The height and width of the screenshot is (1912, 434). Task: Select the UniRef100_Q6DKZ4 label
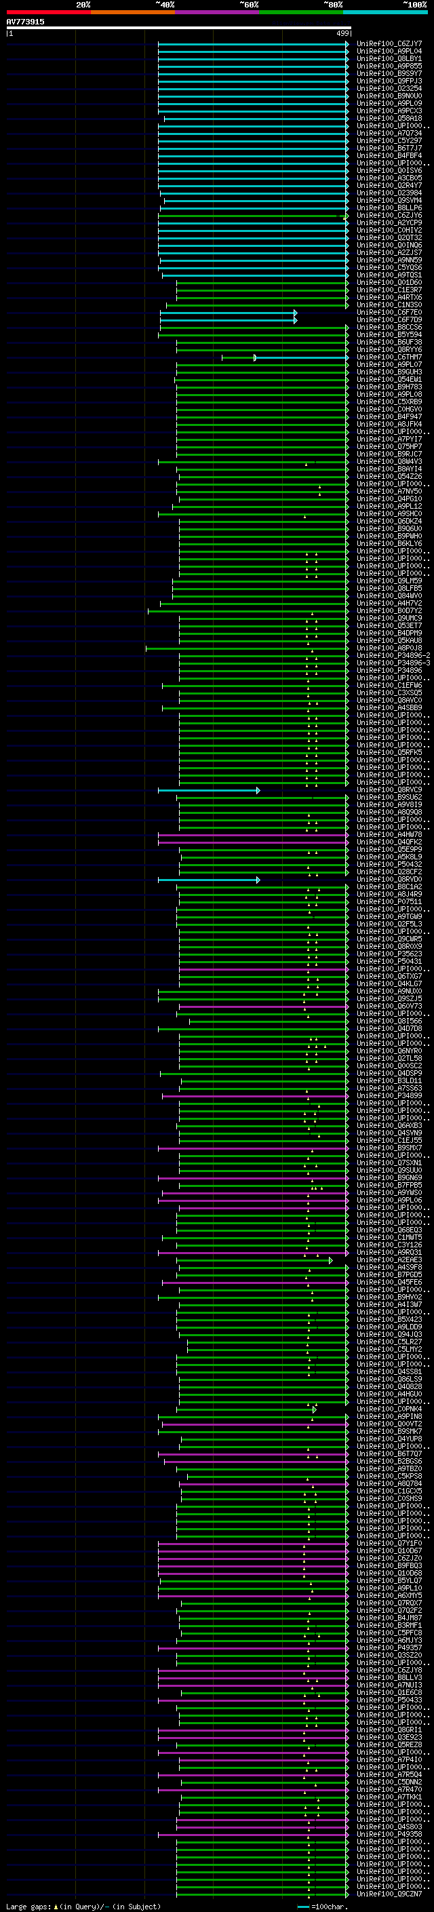[x=389, y=521]
